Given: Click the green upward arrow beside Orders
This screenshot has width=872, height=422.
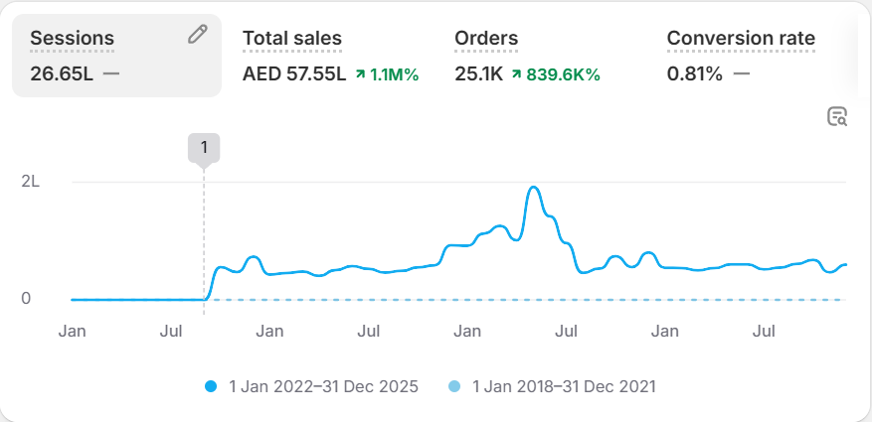Looking at the screenshot, I should (517, 73).
